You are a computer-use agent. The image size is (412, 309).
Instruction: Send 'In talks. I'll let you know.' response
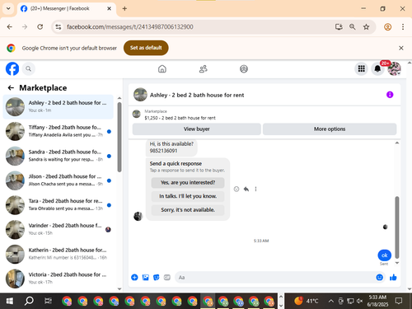click(188, 196)
